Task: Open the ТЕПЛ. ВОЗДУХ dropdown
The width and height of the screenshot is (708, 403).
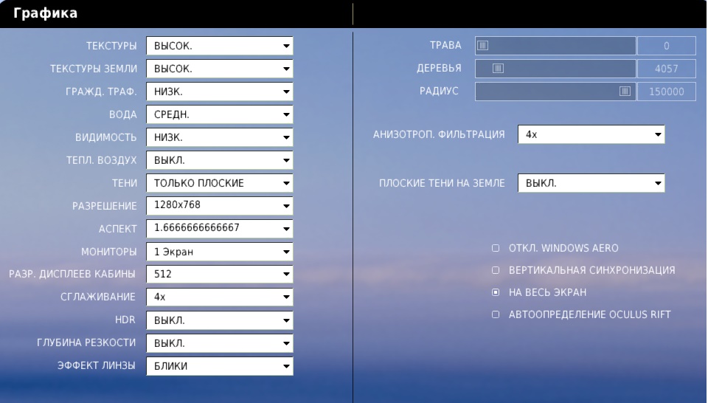Action: (x=220, y=160)
